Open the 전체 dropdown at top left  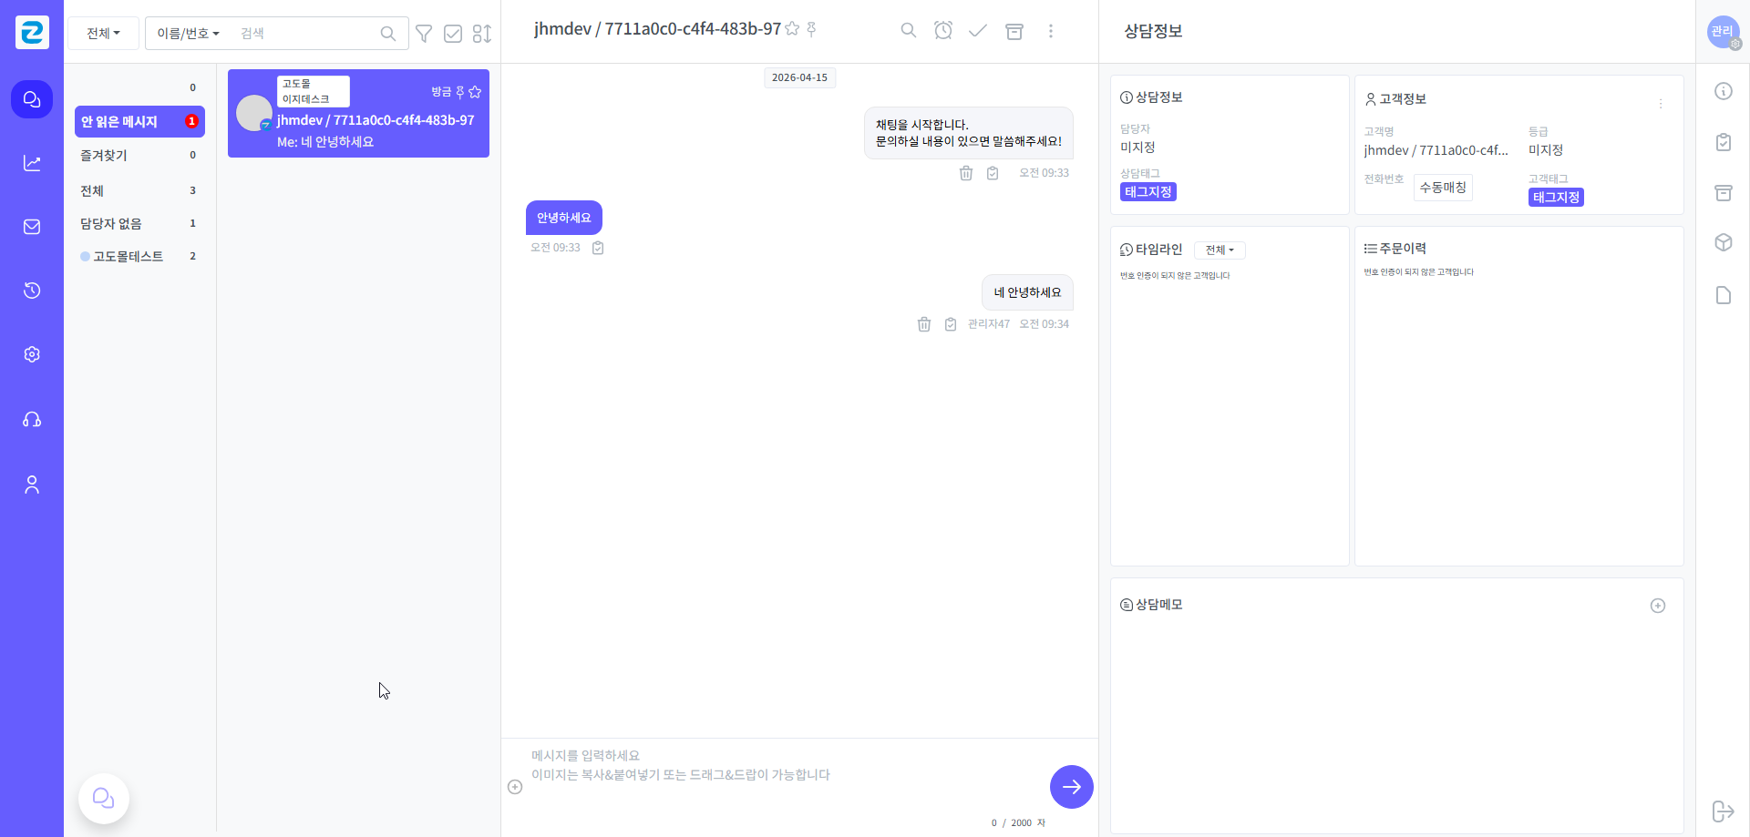pyautogui.click(x=103, y=34)
